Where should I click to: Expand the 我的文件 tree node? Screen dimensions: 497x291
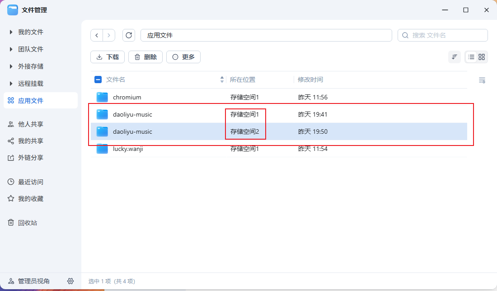click(11, 32)
